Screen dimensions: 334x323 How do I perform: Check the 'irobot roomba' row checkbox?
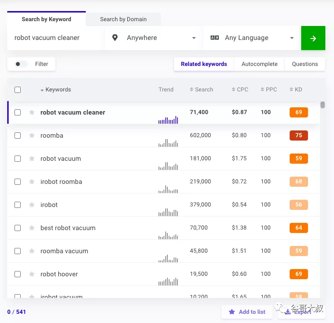click(x=17, y=181)
